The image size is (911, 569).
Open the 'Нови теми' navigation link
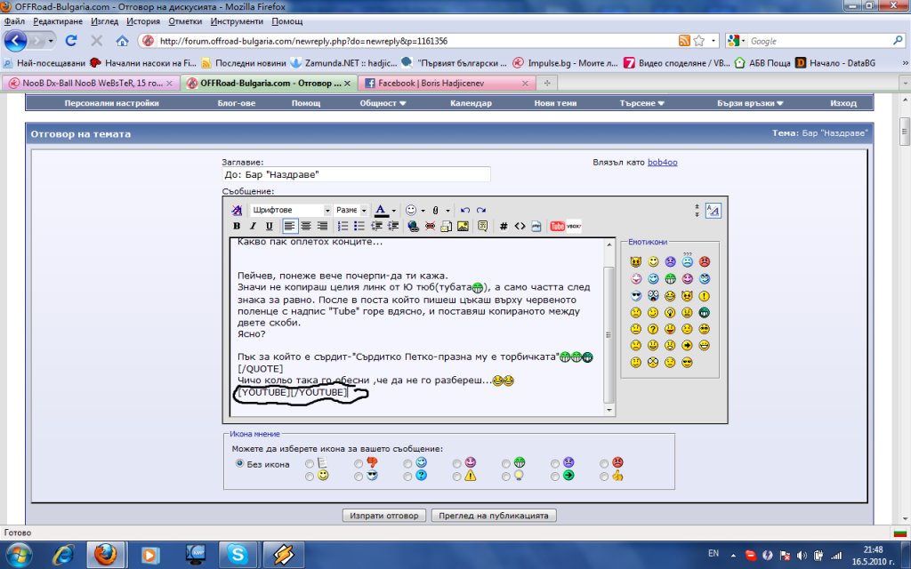pos(555,103)
